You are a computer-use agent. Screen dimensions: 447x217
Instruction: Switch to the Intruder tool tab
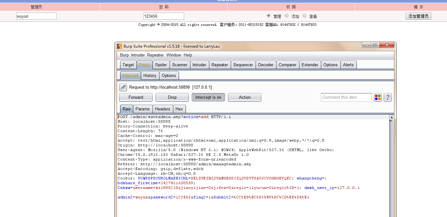(x=200, y=65)
